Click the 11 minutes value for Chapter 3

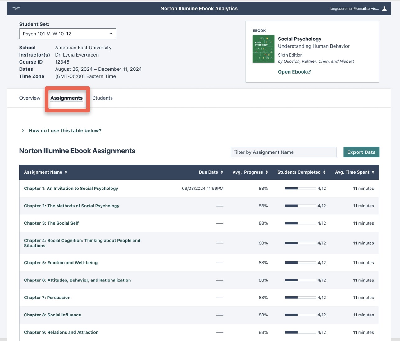364,223
